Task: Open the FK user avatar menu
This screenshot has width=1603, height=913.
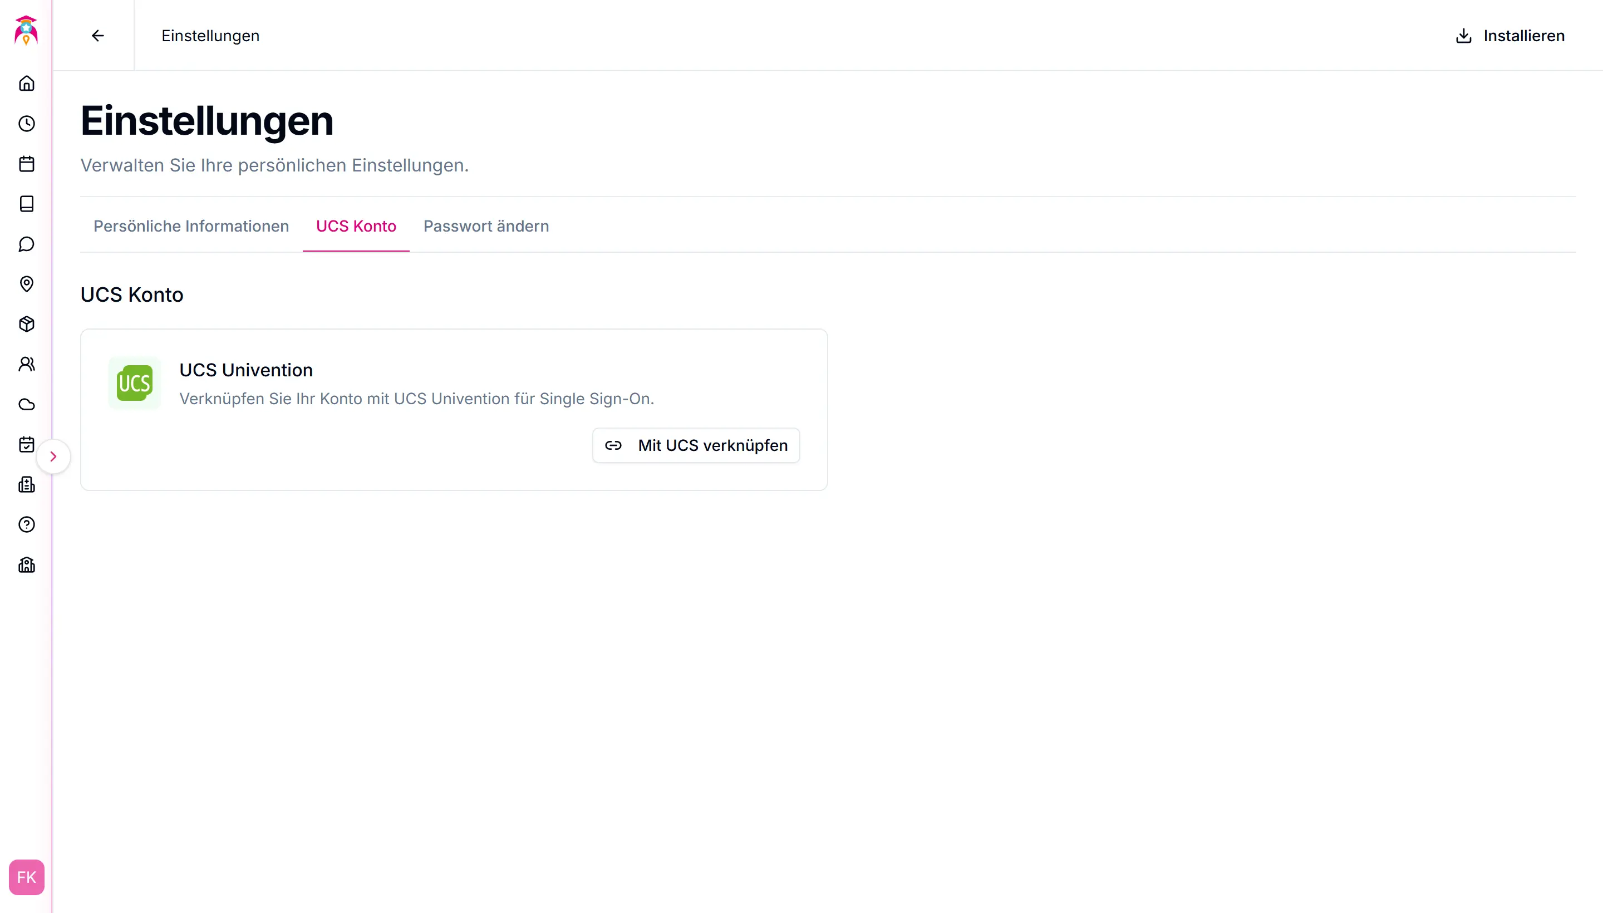Action: click(x=26, y=877)
